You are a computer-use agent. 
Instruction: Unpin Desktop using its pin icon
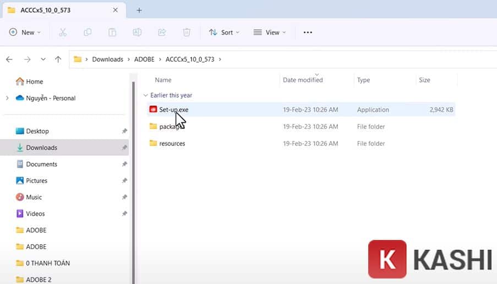tap(124, 131)
